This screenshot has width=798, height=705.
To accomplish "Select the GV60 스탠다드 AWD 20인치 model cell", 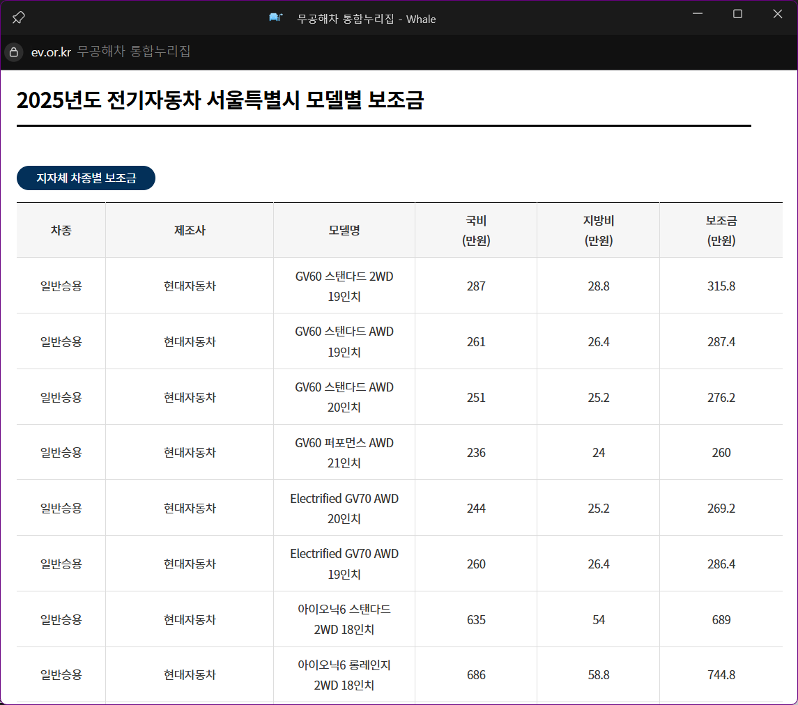I will [344, 397].
